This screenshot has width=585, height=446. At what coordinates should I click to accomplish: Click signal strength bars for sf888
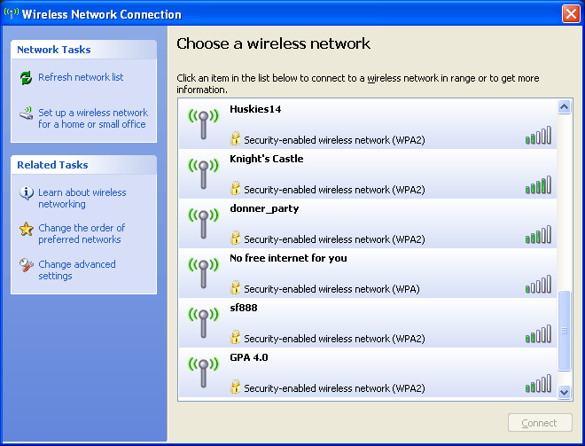point(538,333)
